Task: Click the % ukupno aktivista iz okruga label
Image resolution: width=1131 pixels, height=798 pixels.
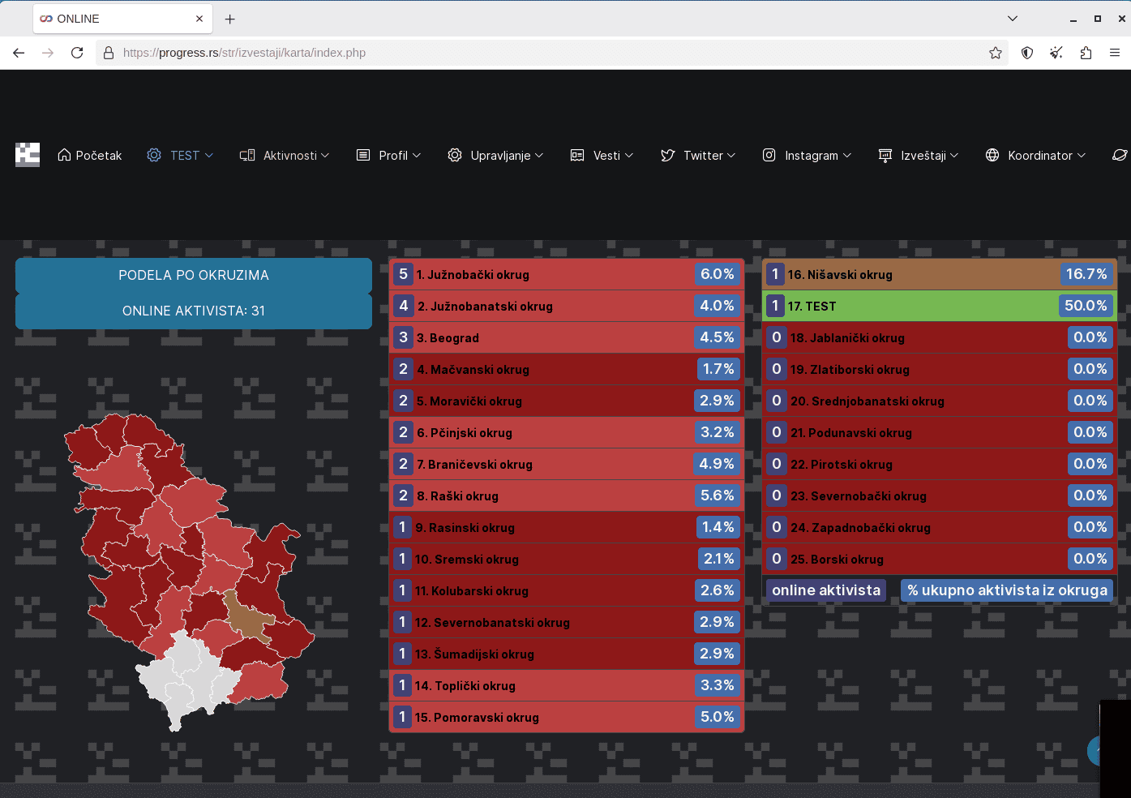Action: coord(1007,590)
